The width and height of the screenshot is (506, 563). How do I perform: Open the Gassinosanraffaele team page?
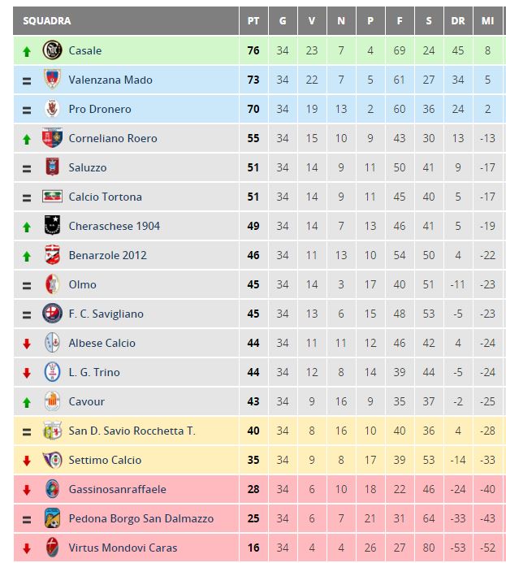pyautogui.click(x=117, y=489)
